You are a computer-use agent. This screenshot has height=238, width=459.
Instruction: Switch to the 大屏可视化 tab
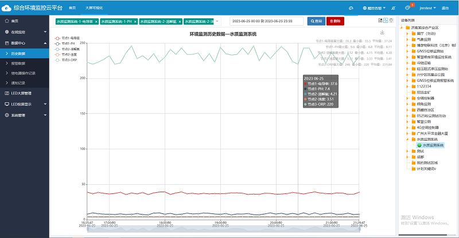(95, 9)
